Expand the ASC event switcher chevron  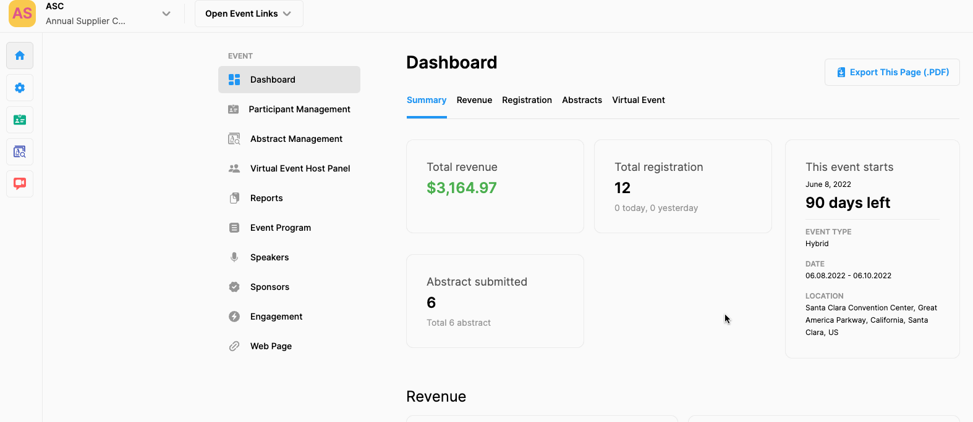click(166, 14)
